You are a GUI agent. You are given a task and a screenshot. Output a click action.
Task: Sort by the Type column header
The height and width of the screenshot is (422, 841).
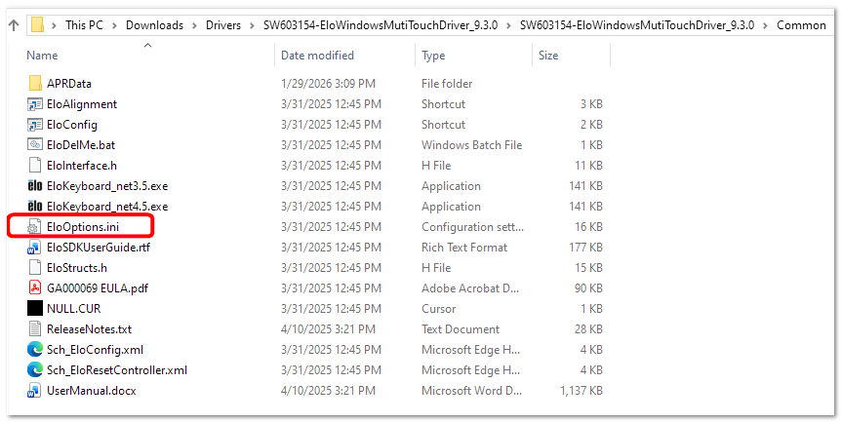tap(433, 56)
